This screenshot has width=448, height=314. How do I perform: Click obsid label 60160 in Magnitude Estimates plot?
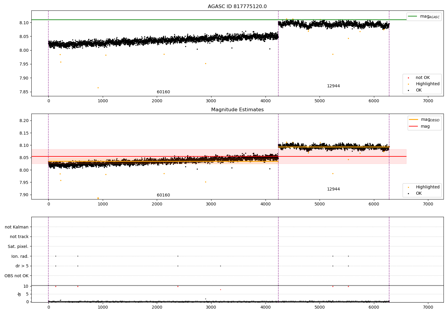[x=163, y=195]
